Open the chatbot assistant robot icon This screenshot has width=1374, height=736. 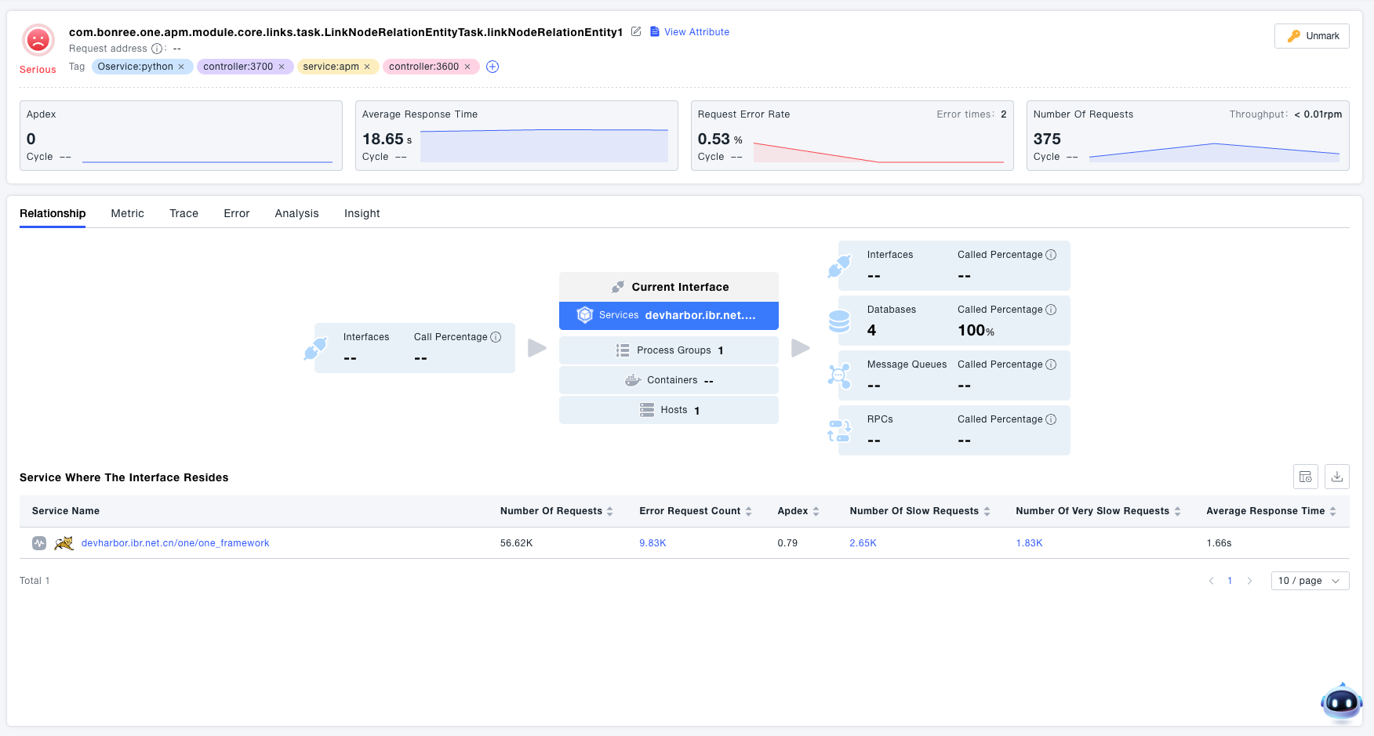1340,702
